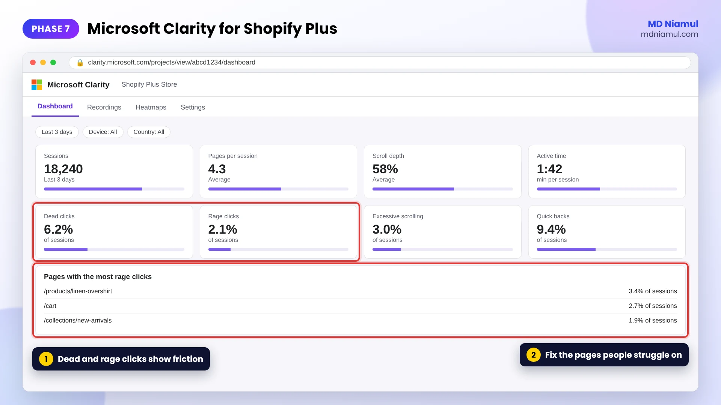The height and width of the screenshot is (405, 721).
Task: Click the Scroll depth 58% value
Action: 385,169
